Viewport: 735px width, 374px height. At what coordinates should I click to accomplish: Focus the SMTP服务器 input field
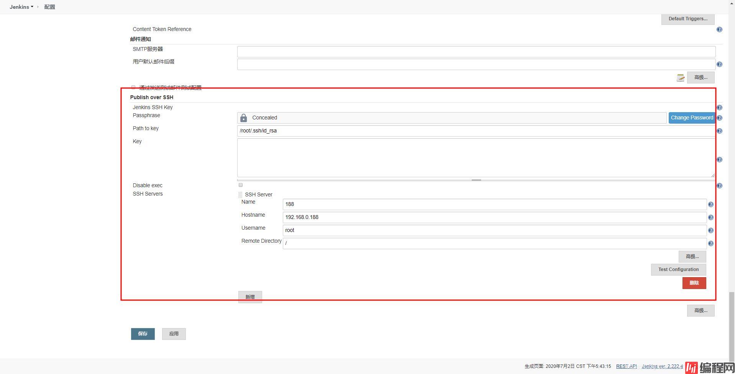coord(476,52)
